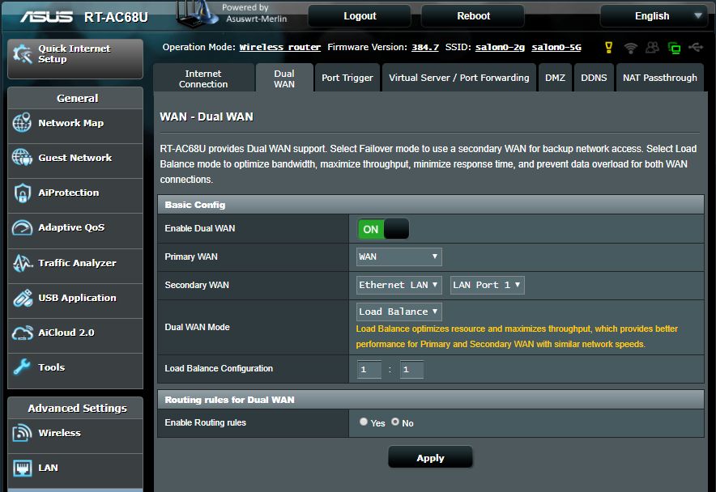Click the guest users status icon
This screenshot has width=716, height=492.
(652, 47)
